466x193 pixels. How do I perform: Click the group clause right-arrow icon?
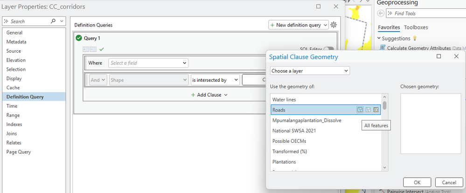pyautogui.click(x=93, y=49)
